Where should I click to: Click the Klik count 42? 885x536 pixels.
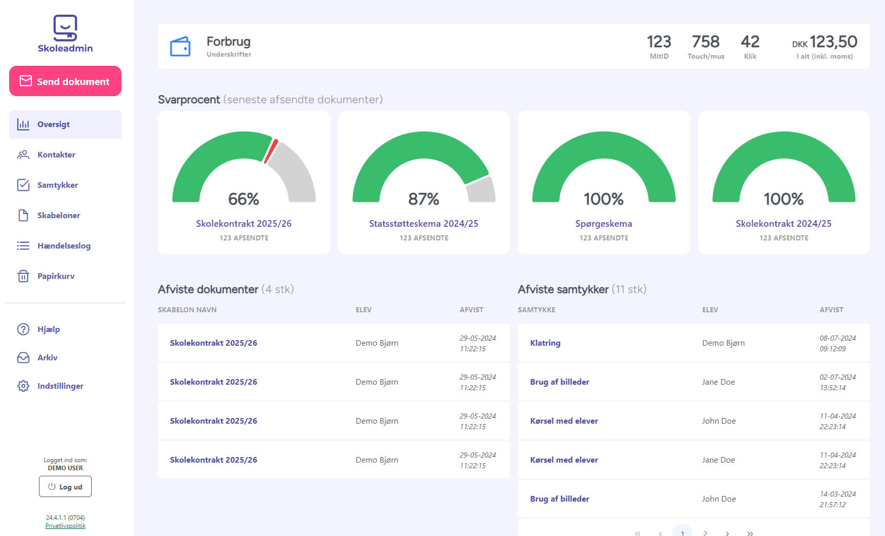(750, 42)
